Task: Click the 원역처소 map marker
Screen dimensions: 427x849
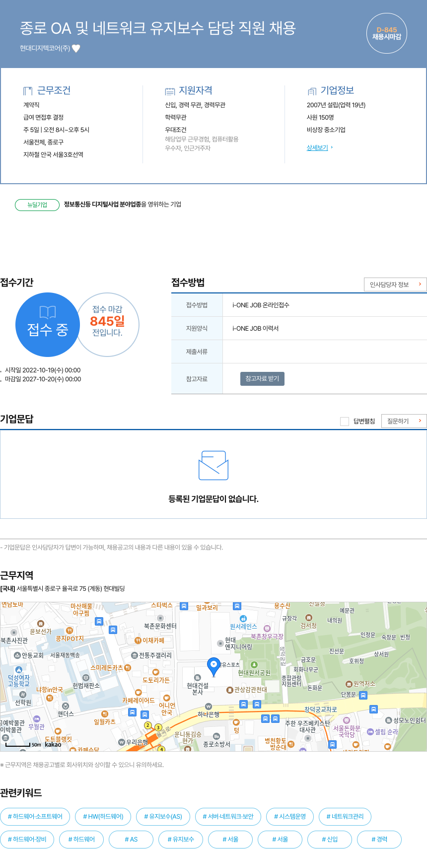Action: coord(349,684)
